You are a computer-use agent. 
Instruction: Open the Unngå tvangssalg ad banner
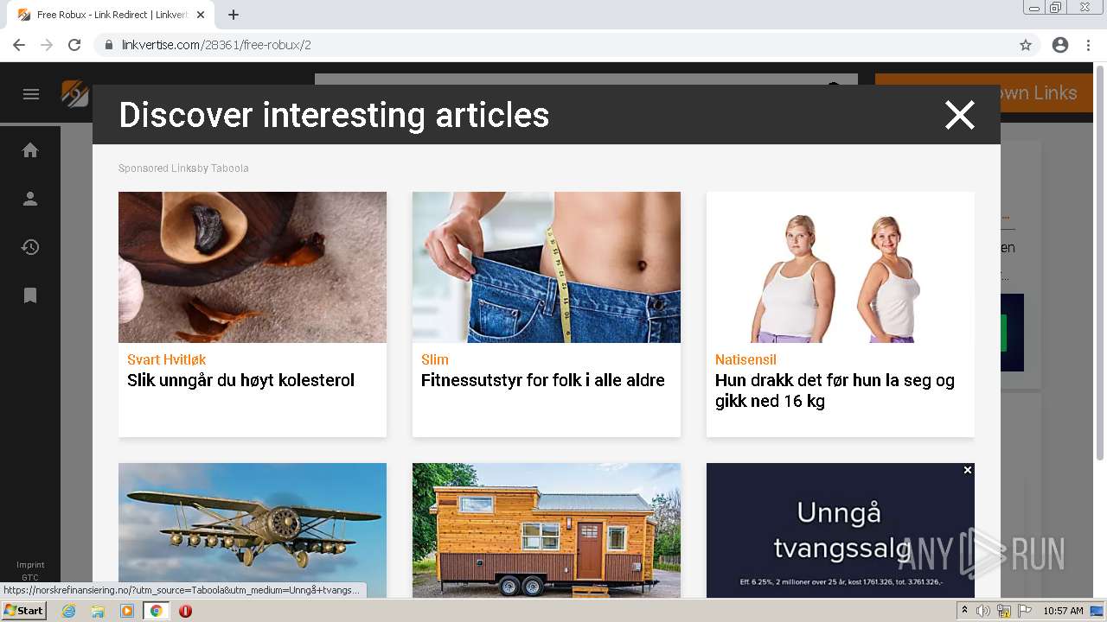coord(841,530)
